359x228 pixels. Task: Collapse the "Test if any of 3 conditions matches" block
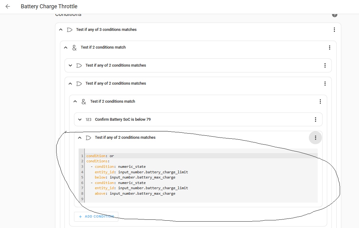coord(61,30)
